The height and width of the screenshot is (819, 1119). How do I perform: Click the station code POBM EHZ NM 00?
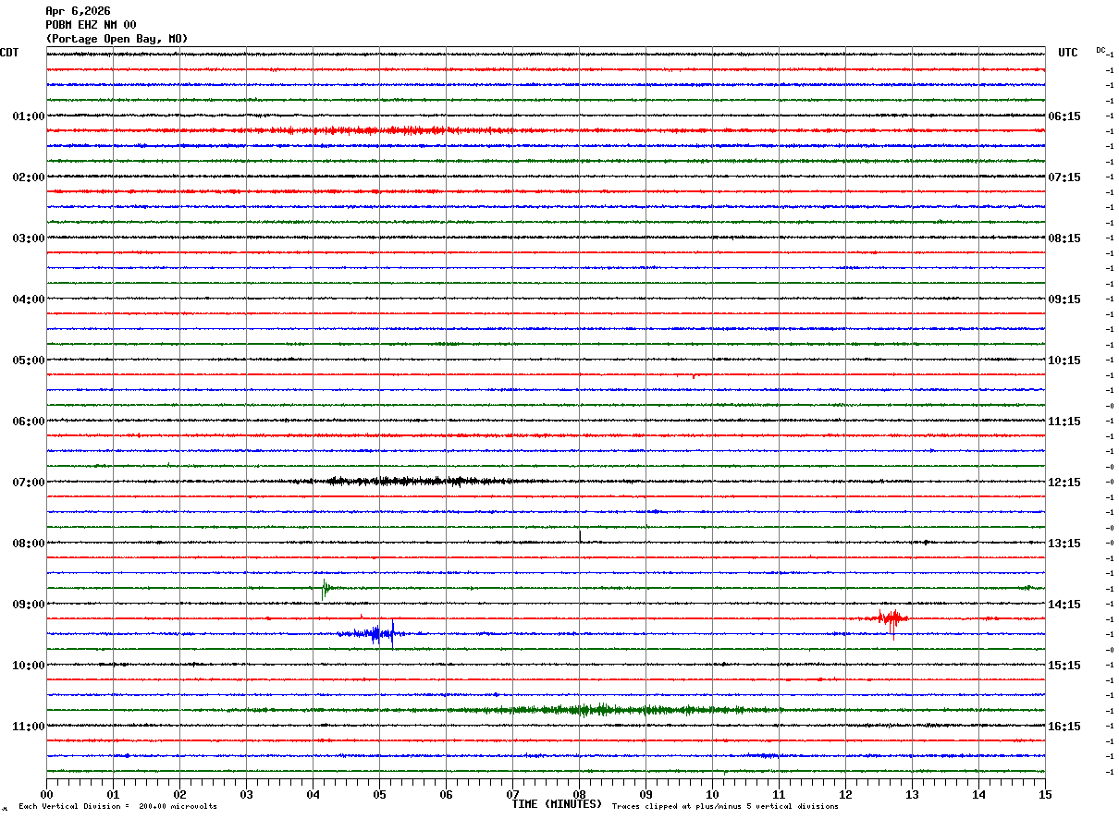(x=91, y=25)
